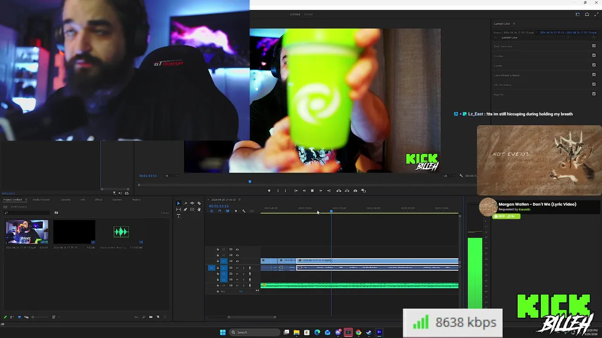The image size is (602, 338).
Task: Expand the Color Wheels & Match section
Action: 507,75
